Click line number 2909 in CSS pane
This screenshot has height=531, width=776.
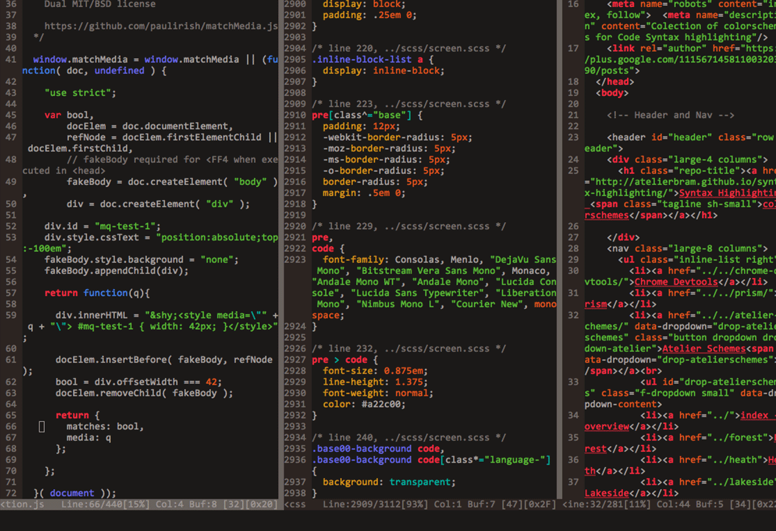(x=295, y=104)
